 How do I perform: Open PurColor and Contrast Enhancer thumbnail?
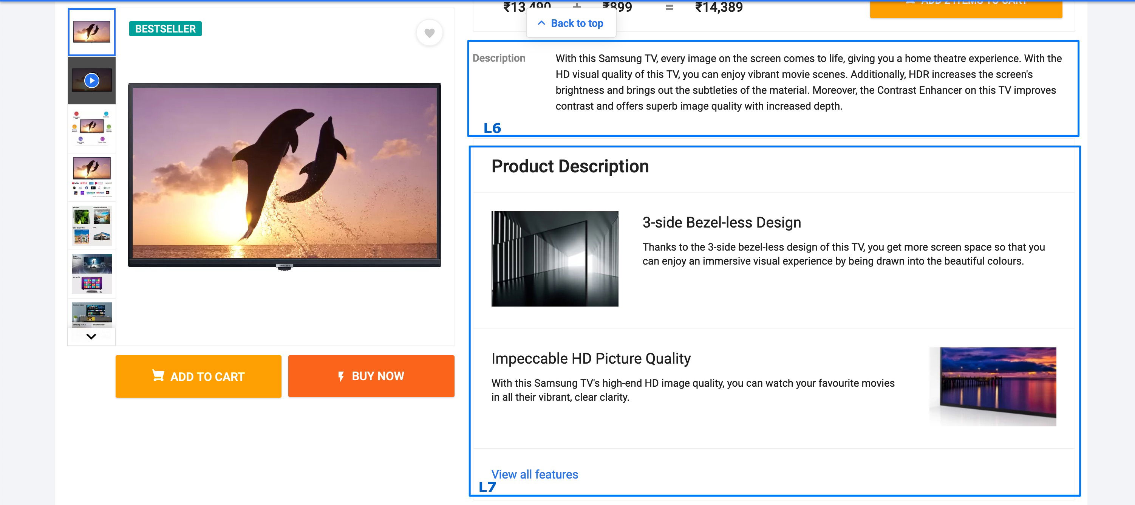coord(92,225)
